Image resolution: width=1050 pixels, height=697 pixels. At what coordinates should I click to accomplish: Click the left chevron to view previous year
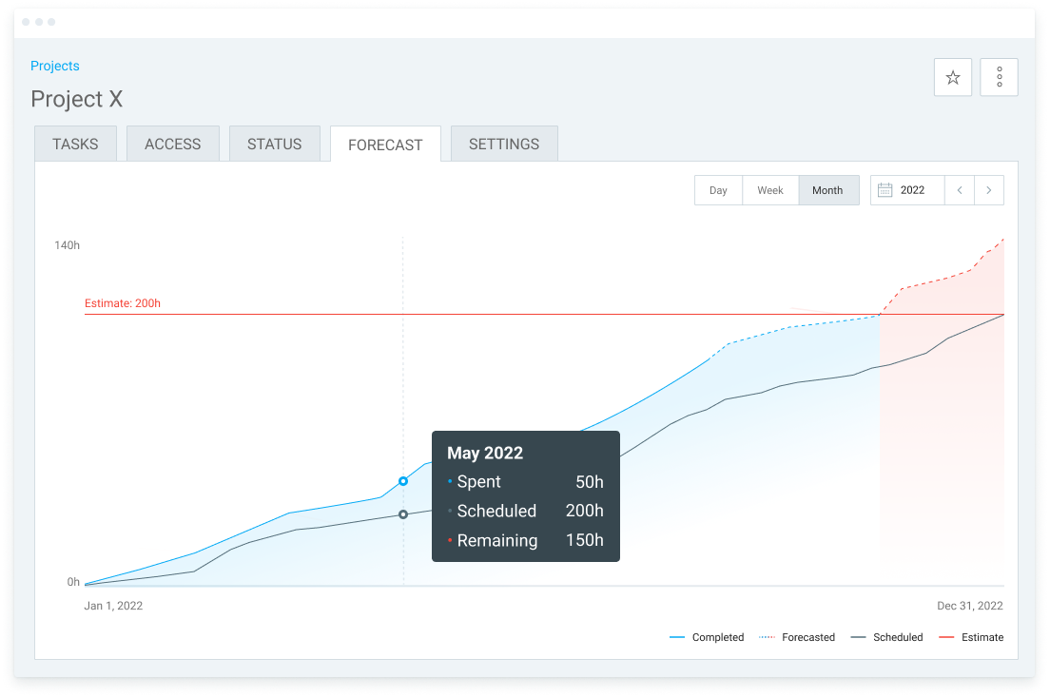960,189
